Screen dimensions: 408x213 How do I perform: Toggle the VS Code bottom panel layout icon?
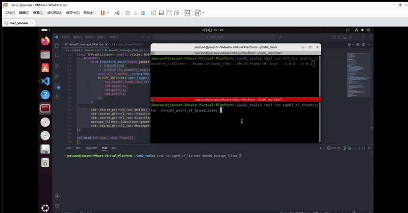coord(345,37)
